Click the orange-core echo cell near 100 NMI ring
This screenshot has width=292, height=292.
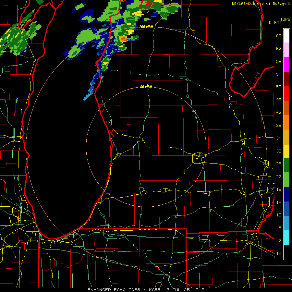click(123, 39)
